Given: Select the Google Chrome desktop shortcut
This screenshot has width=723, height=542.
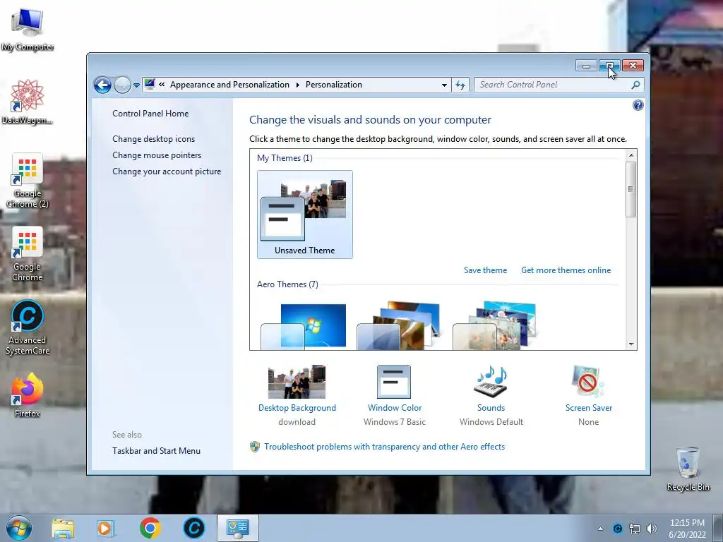Looking at the screenshot, I should tap(28, 254).
